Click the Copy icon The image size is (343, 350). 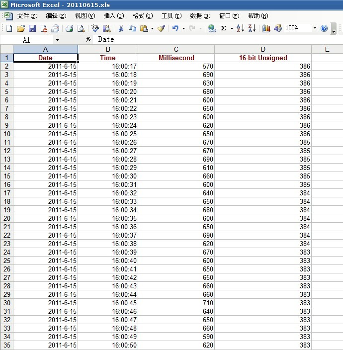(x=133, y=28)
